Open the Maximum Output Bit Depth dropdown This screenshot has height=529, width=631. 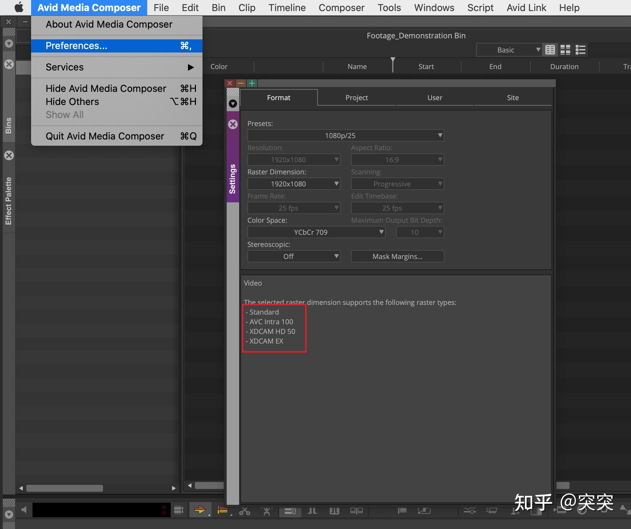tap(420, 232)
